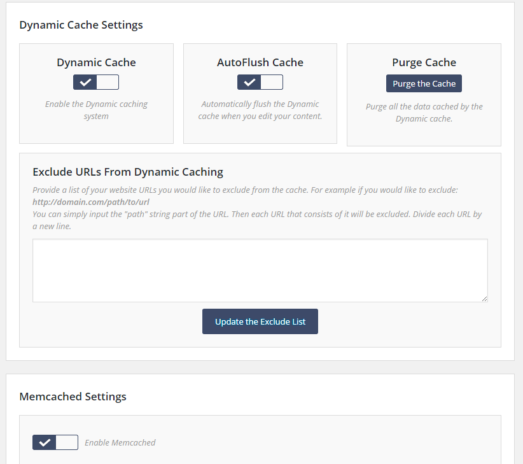This screenshot has height=464, width=523.
Task: Click Update the Exclude List button
Action: (260, 321)
